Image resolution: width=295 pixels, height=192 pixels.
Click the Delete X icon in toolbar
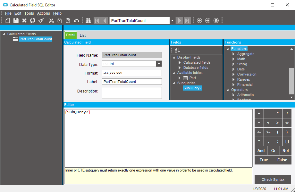coord(24,20)
